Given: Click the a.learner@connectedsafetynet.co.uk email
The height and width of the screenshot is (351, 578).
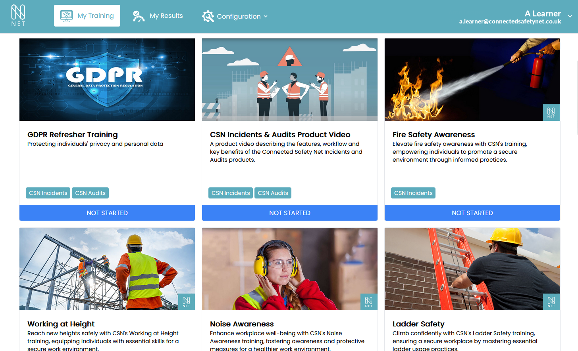Looking at the screenshot, I should (510, 21).
